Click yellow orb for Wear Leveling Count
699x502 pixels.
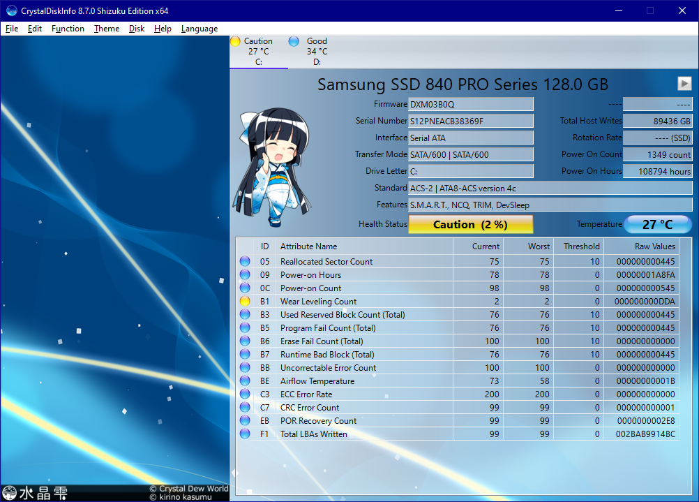click(245, 301)
